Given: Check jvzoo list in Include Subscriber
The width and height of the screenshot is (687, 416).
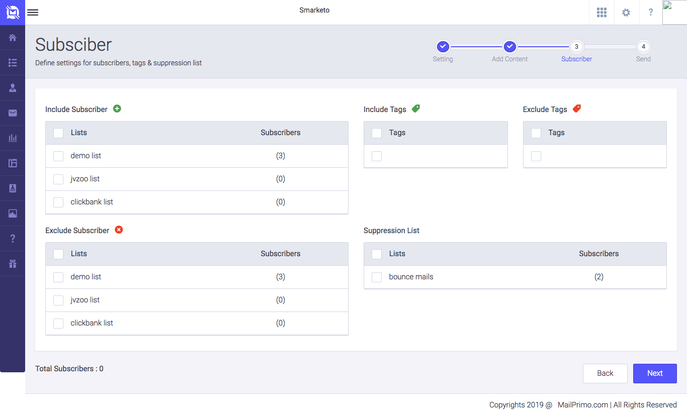Looking at the screenshot, I should pyautogui.click(x=58, y=179).
